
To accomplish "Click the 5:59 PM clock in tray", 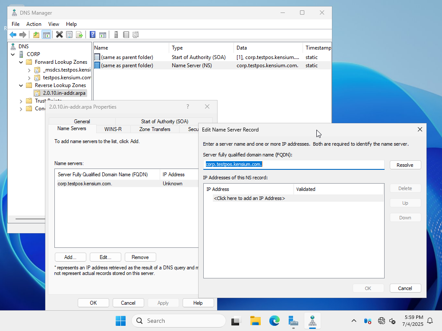I will coord(414,317).
